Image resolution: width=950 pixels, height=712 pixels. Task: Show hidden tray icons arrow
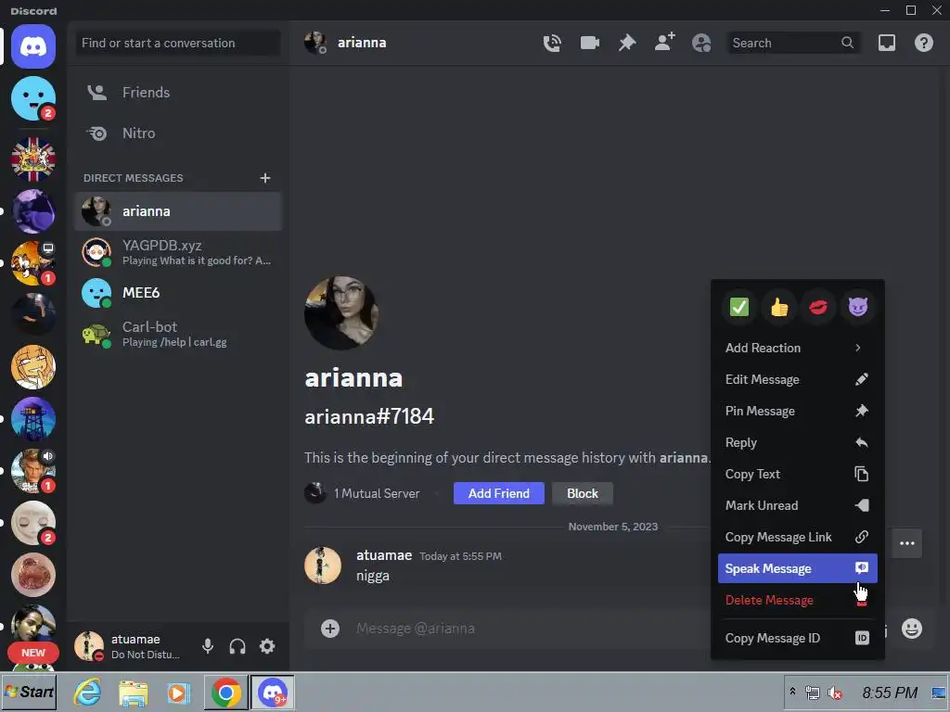click(x=792, y=692)
